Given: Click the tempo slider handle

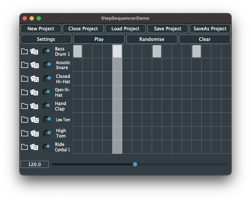Looking at the screenshot, I should pos(135,164).
